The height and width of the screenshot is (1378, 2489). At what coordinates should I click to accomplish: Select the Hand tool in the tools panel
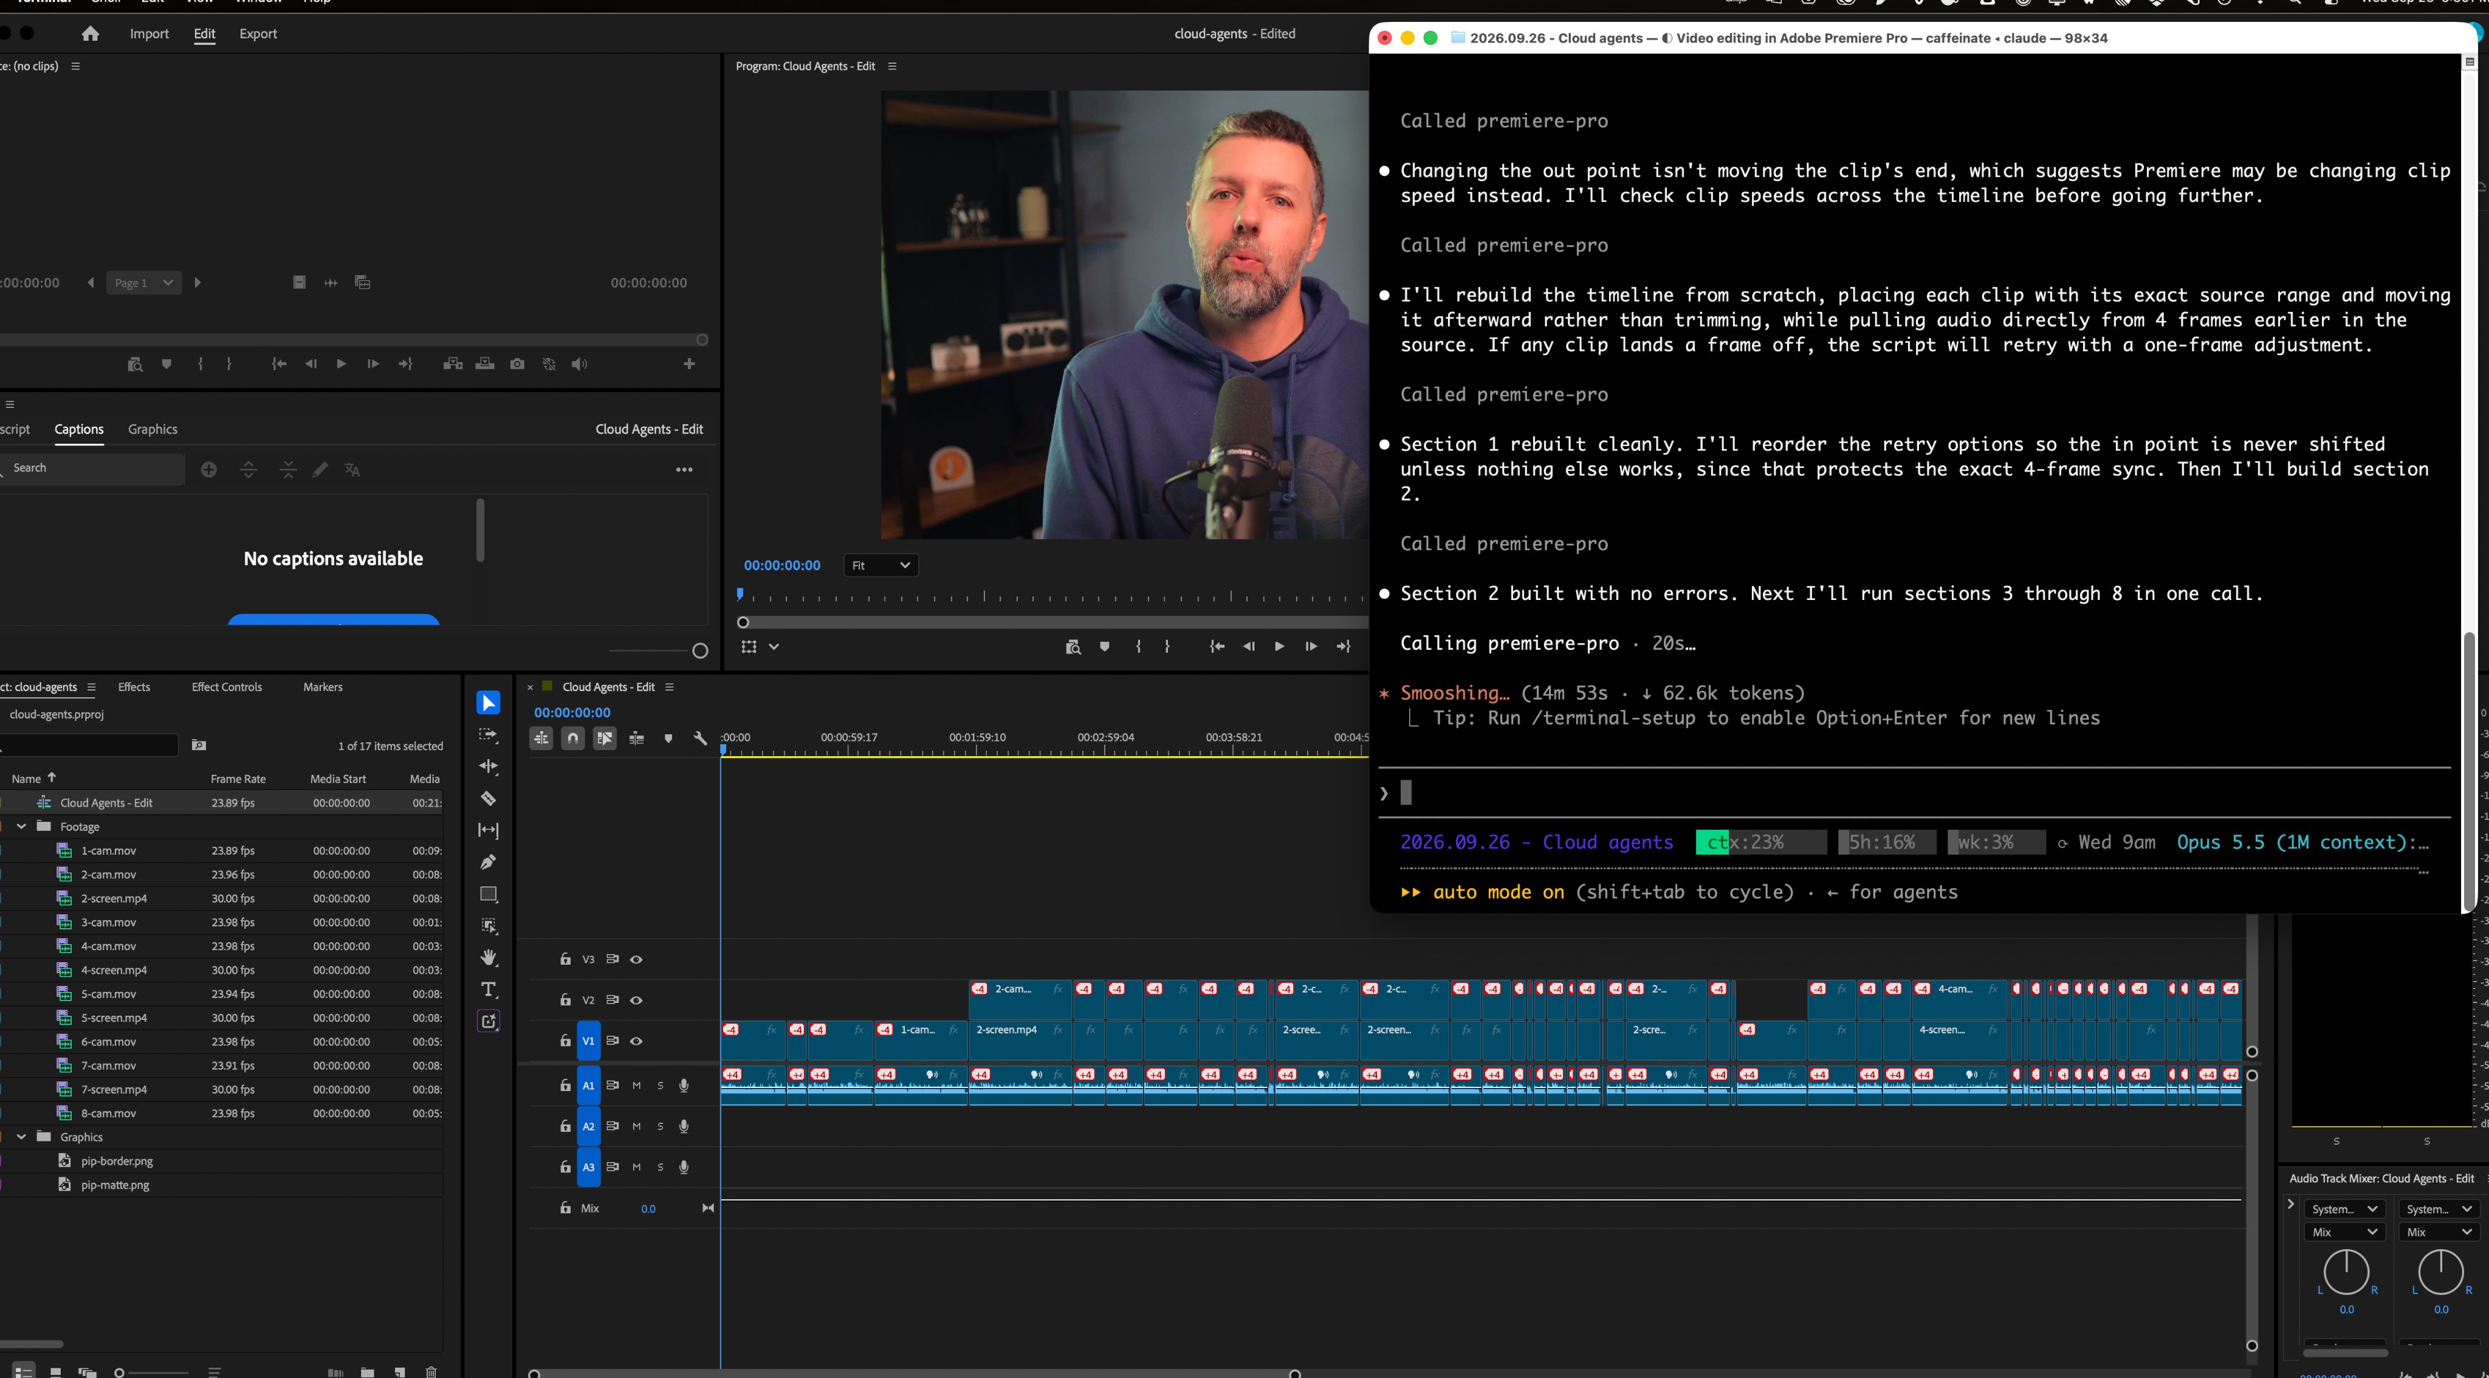[x=488, y=957]
